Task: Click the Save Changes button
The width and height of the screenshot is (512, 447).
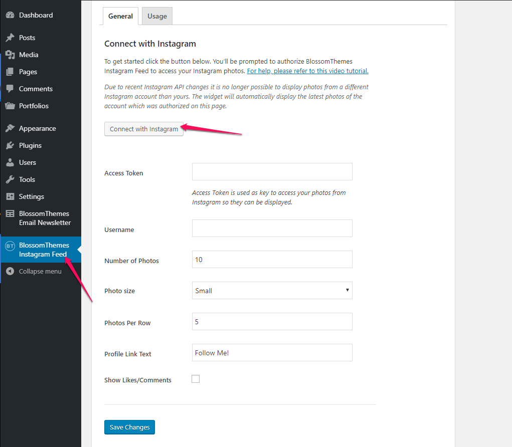Action: click(x=130, y=427)
